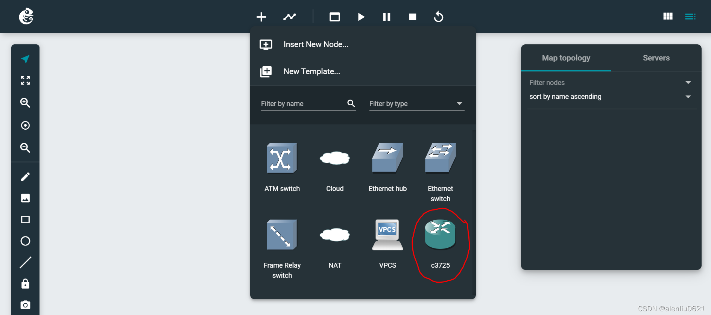Viewport: 711px width, 315px height.
Task: Select the c3725 router template
Action: (440, 244)
